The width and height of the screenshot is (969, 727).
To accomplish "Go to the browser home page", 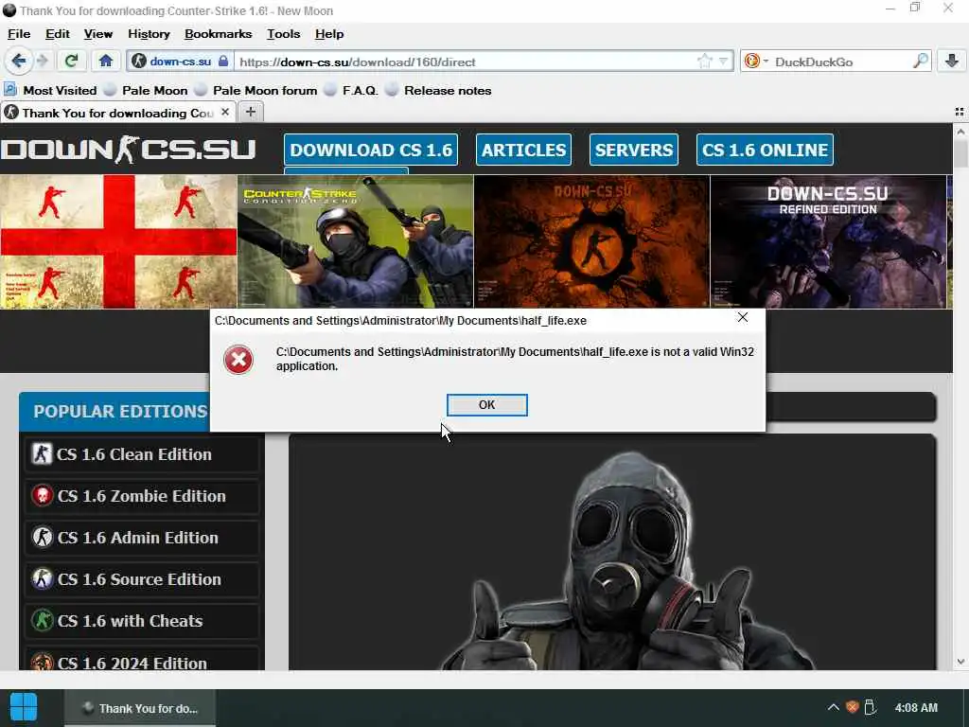I will (106, 62).
